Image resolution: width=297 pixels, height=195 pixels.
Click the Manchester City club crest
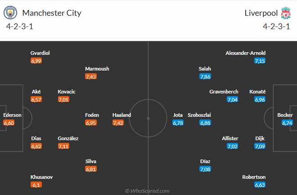(x=10, y=13)
